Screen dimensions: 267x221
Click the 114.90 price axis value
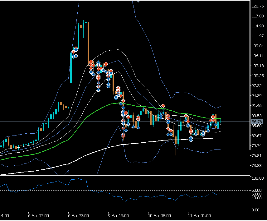(x=258, y=26)
